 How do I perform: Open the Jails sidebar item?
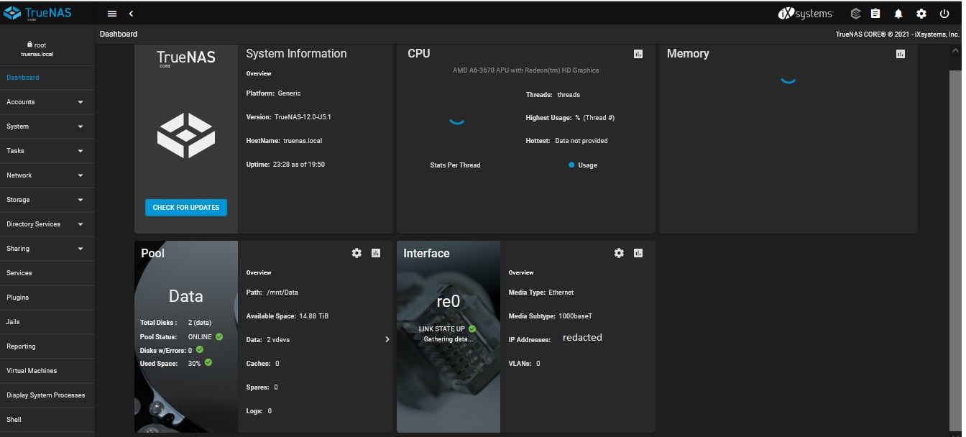coord(47,322)
